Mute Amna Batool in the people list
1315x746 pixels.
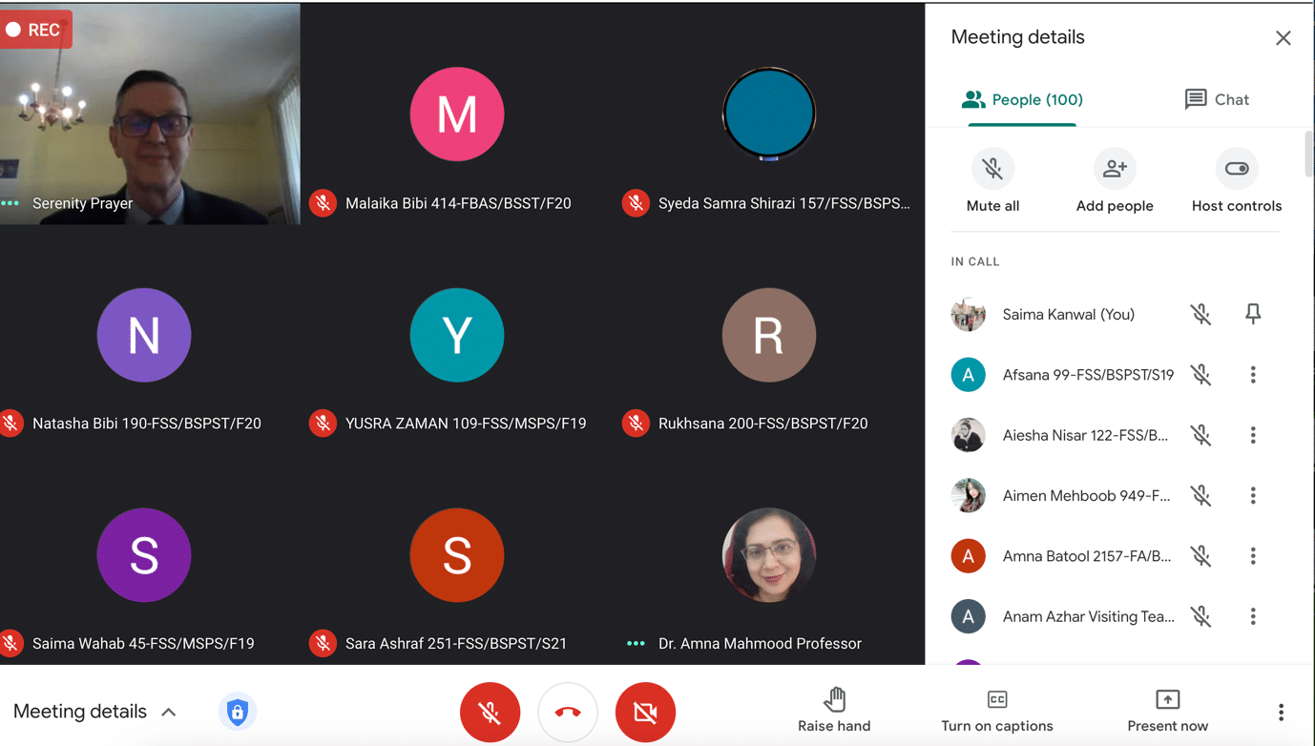click(x=1200, y=556)
